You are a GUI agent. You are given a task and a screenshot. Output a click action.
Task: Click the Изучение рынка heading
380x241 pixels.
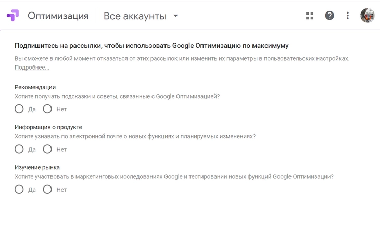(37, 167)
